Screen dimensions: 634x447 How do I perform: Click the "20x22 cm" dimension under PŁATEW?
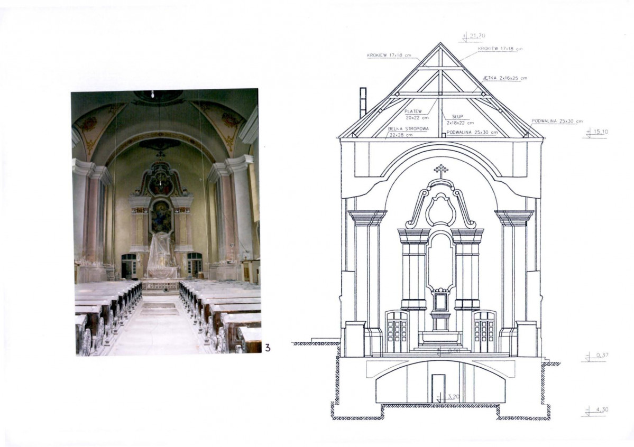pos(417,118)
